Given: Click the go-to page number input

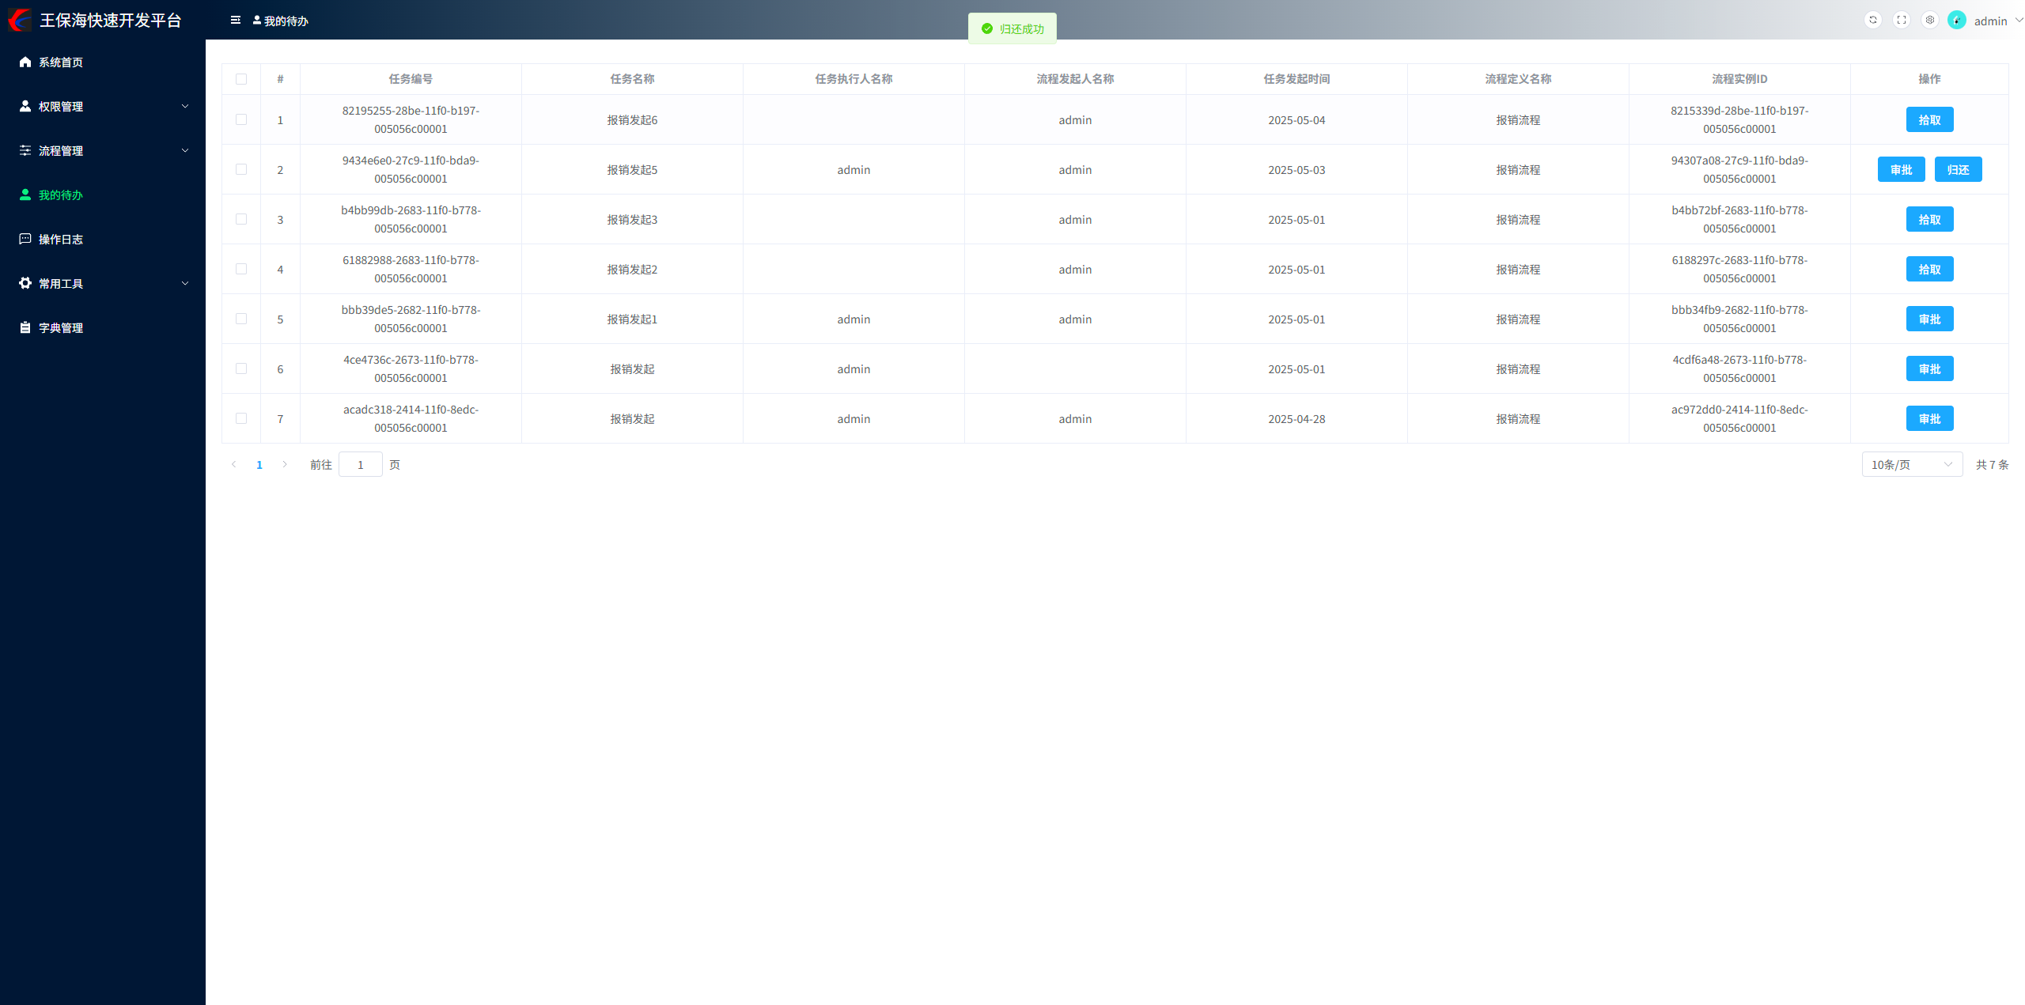Looking at the screenshot, I should (360, 465).
